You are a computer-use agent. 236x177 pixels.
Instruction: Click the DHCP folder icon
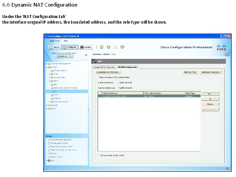pos(52,81)
